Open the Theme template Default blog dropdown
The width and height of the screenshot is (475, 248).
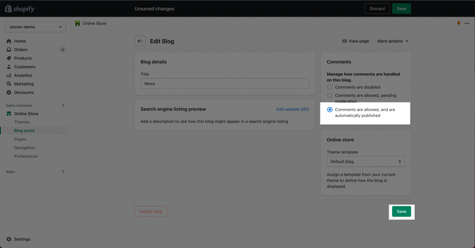(366, 162)
